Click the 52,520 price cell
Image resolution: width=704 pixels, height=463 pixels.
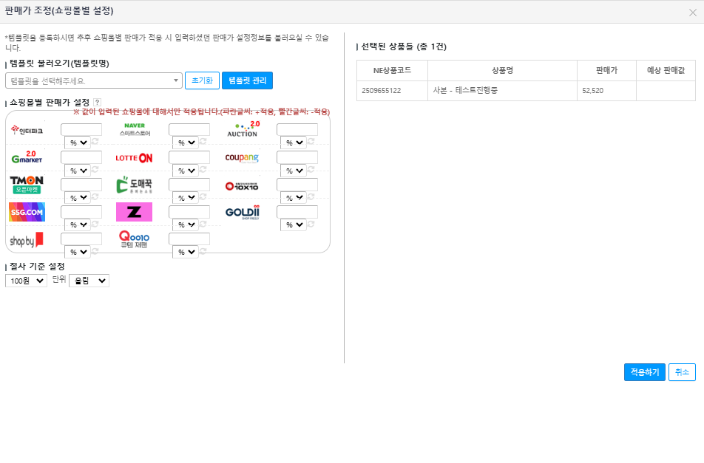[x=606, y=91]
